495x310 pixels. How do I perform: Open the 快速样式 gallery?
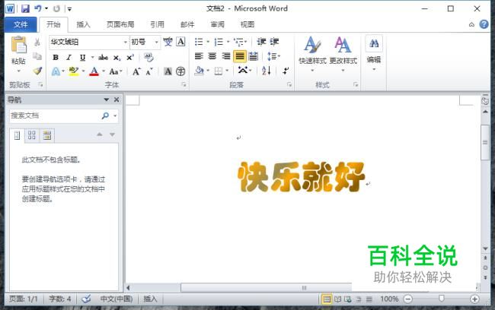[x=312, y=54]
